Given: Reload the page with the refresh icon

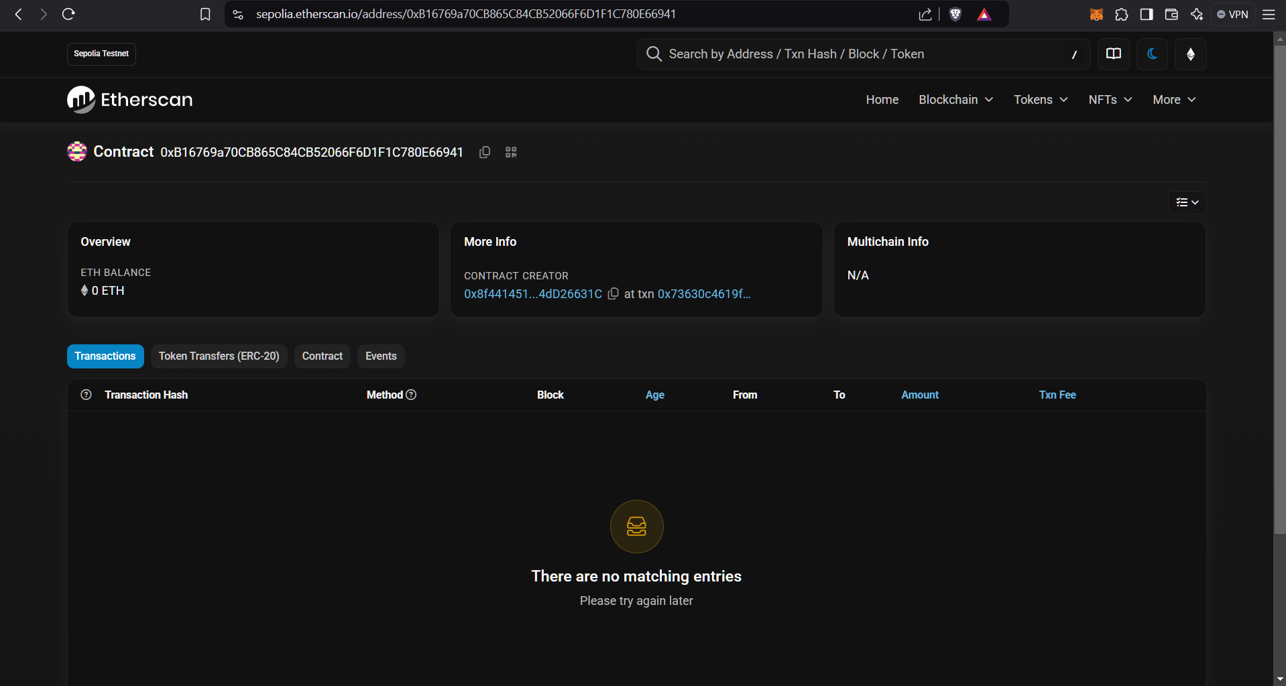Looking at the screenshot, I should [x=68, y=14].
